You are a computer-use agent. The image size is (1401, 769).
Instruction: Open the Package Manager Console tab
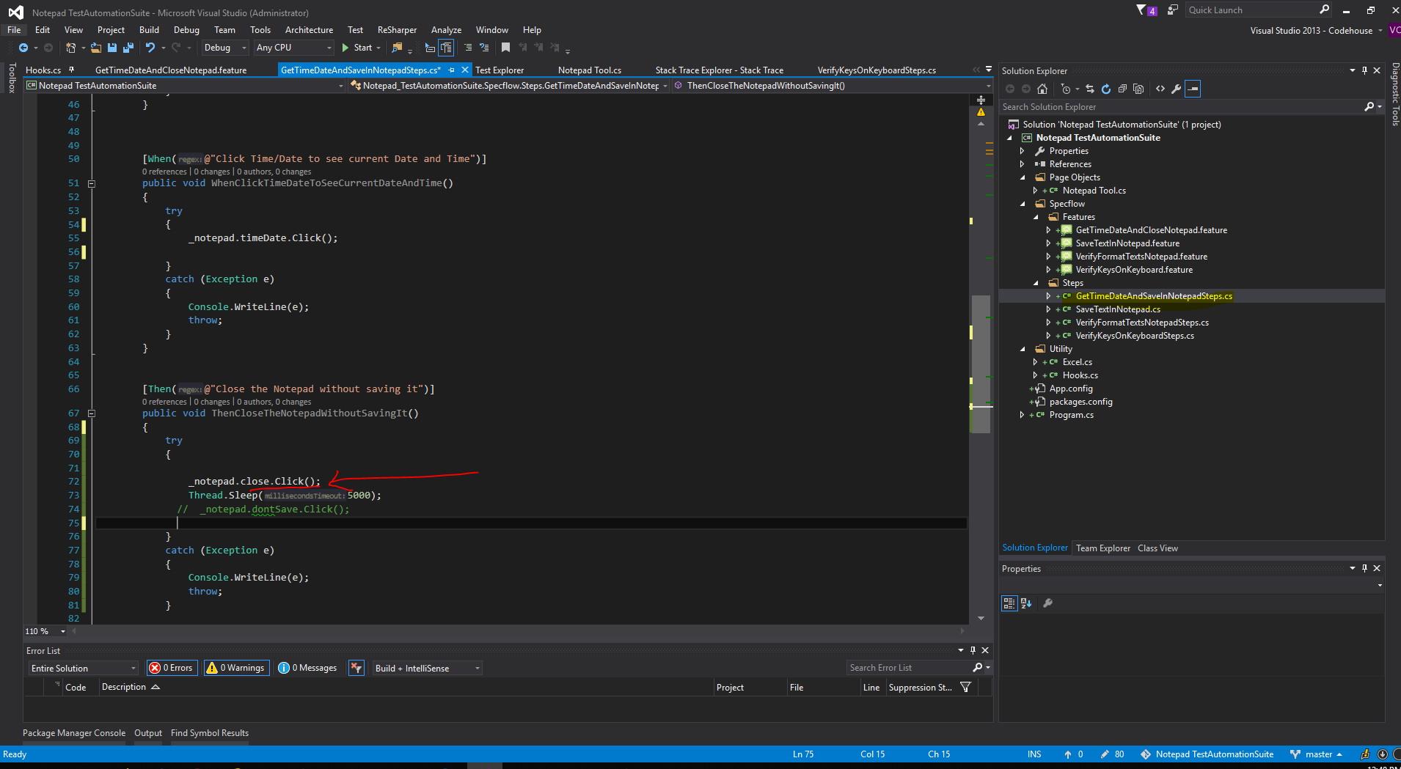click(74, 733)
